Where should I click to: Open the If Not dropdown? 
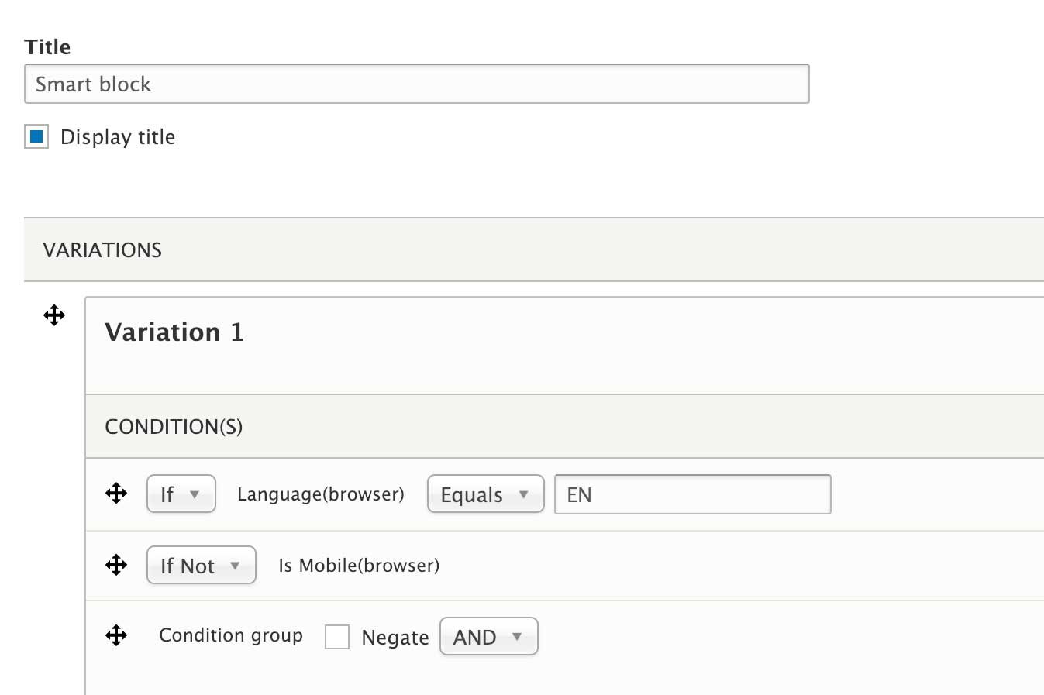pyautogui.click(x=202, y=566)
